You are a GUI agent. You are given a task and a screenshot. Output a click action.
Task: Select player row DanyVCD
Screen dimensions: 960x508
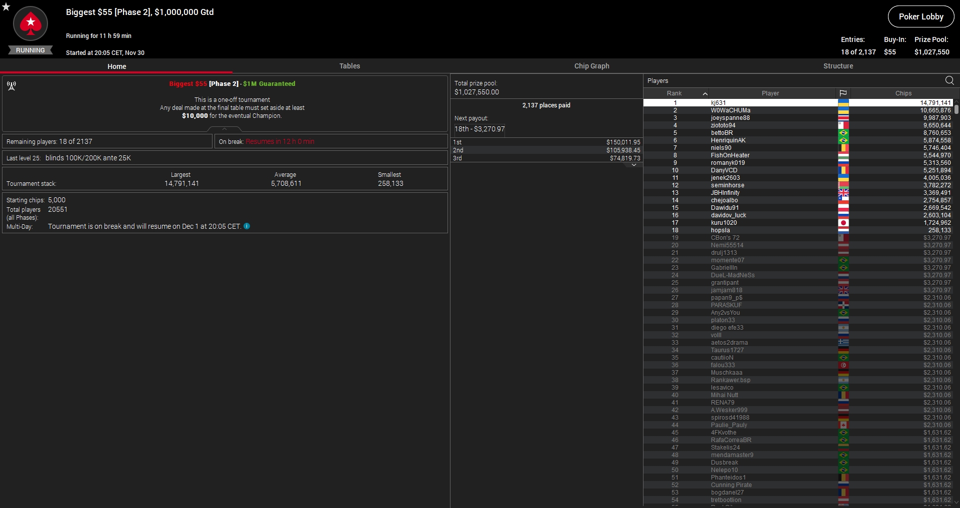[x=798, y=170]
